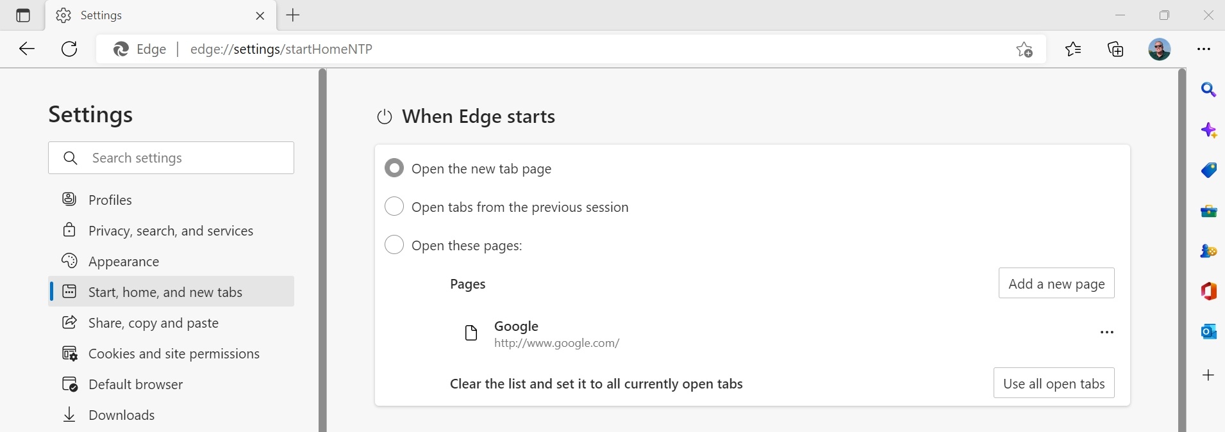This screenshot has width=1225, height=432.
Task: Go to Appearance settings section
Action: click(x=124, y=261)
